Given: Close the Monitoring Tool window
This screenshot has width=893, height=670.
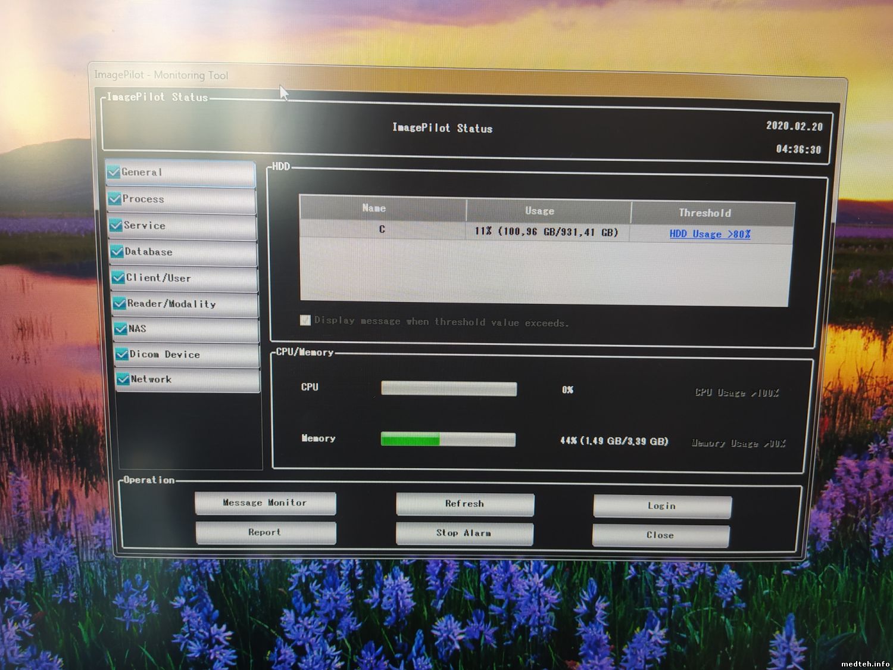Looking at the screenshot, I should (x=660, y=535).
